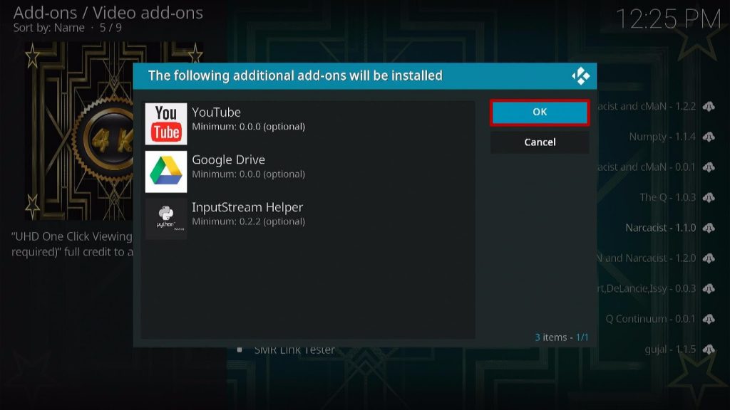Click the Q Continuum - 0.0.1 author label
This screenshot has height=410, width=730.
pyautogui.click(x=650, y=319)
